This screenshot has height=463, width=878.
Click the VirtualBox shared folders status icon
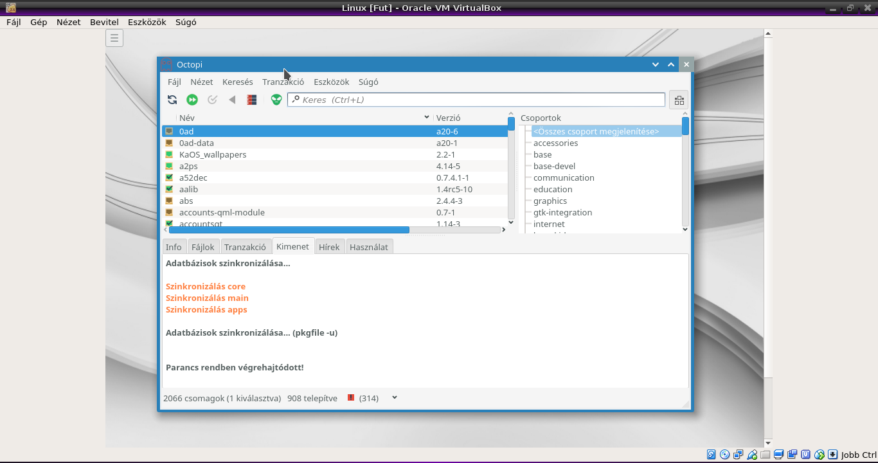(765, 455)
